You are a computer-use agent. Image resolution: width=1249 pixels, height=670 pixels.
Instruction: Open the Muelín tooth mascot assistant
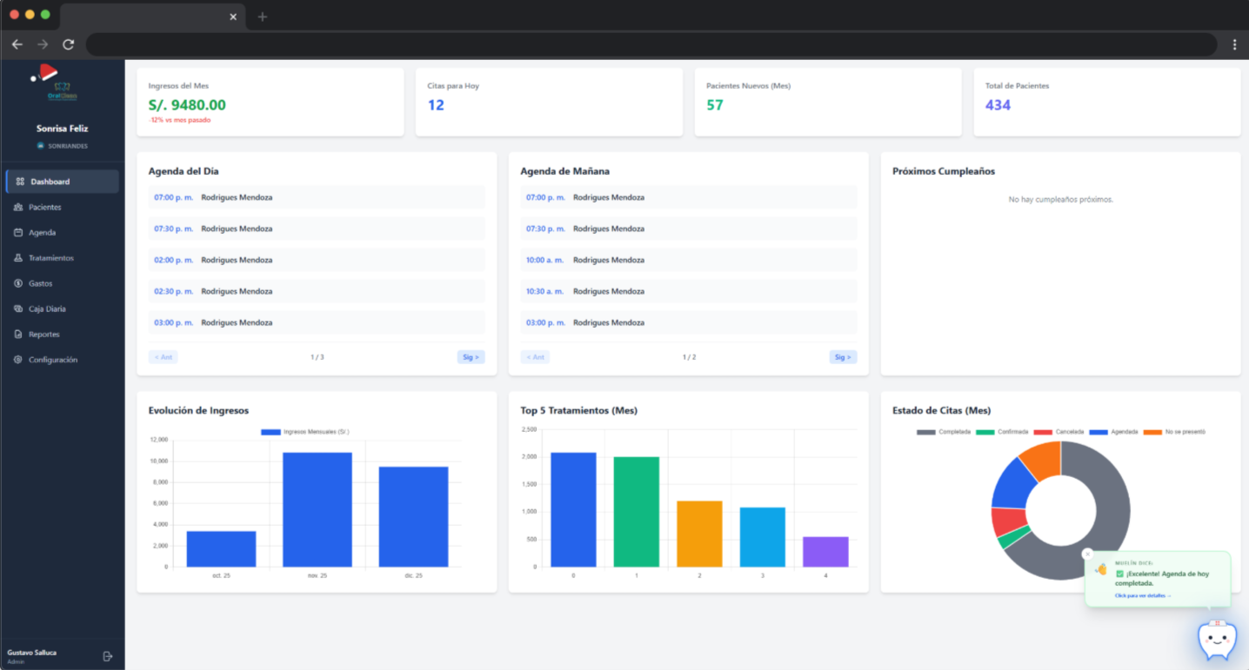pyautogui.click(x=1217, y=640)
